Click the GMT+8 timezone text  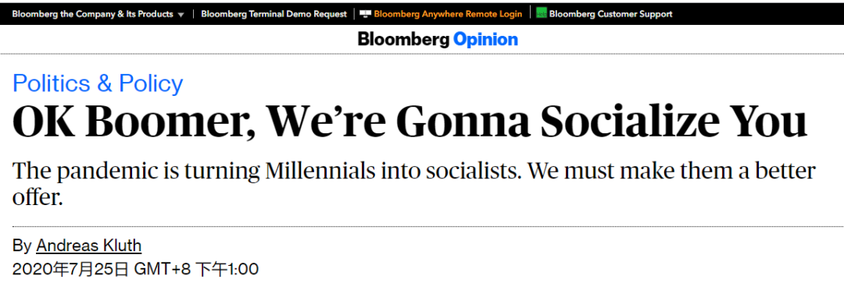point(162,269)
